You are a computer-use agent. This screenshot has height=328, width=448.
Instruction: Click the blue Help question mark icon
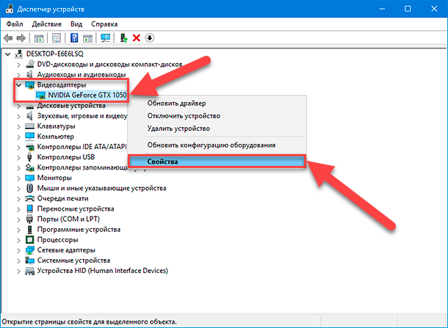coord(74,38)
